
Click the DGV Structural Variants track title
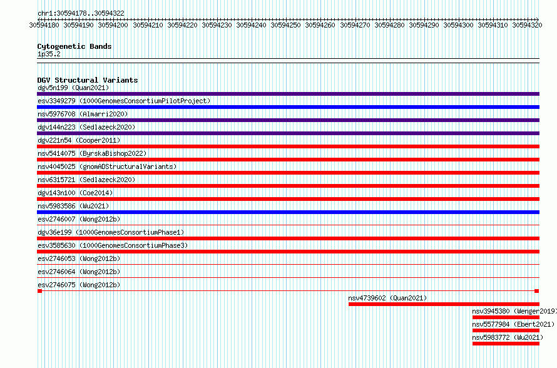tap(88, 80)
